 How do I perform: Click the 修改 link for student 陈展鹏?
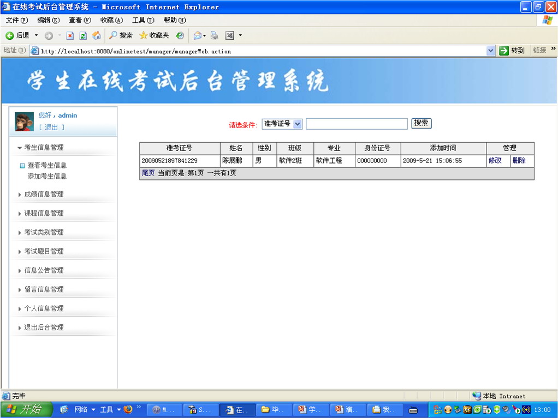tap(495, 161)
